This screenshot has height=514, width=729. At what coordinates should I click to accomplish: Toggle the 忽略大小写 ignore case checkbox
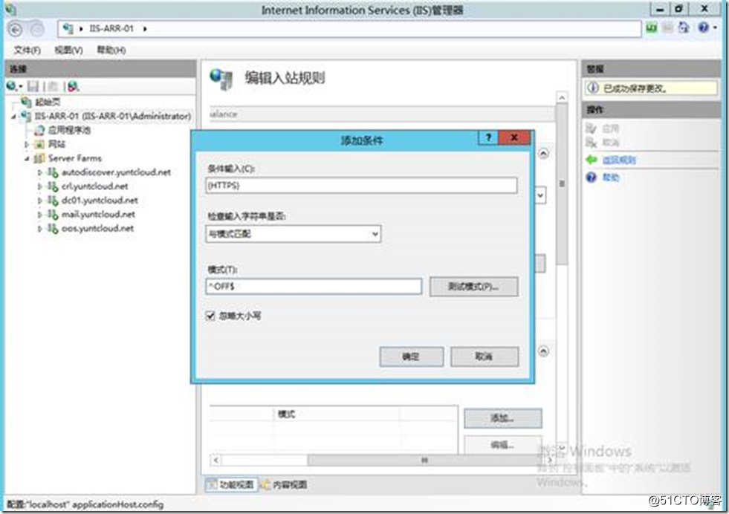[x=210, y=316]
